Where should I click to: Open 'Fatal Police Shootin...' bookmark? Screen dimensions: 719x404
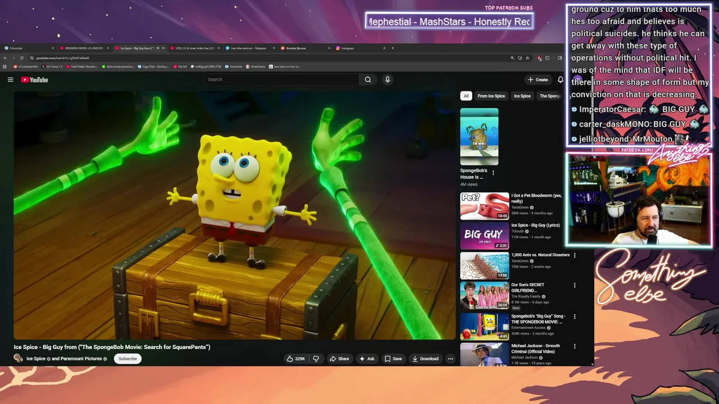tap(82, 66)
